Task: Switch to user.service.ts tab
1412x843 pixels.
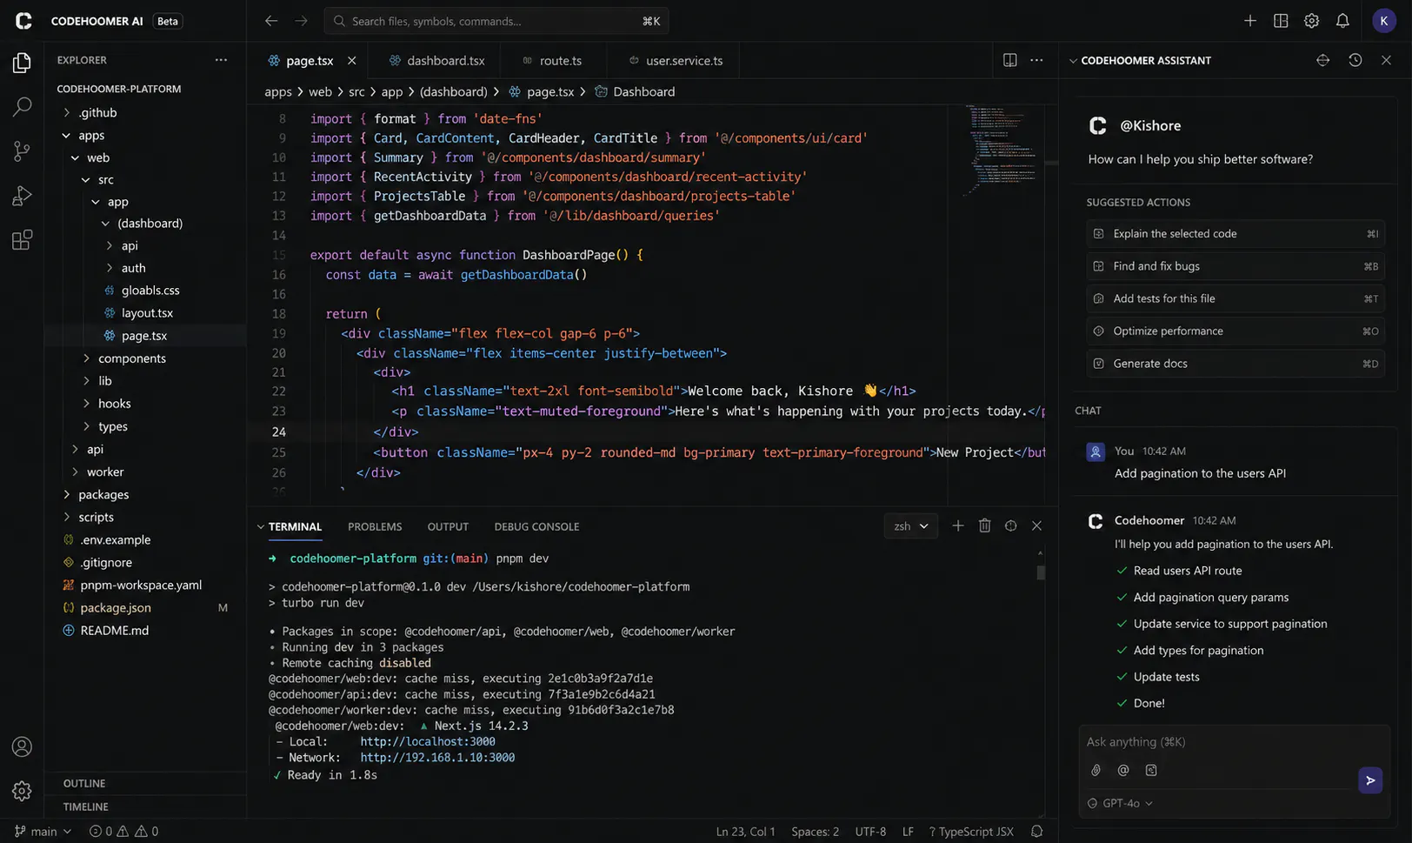Action: 676,60
